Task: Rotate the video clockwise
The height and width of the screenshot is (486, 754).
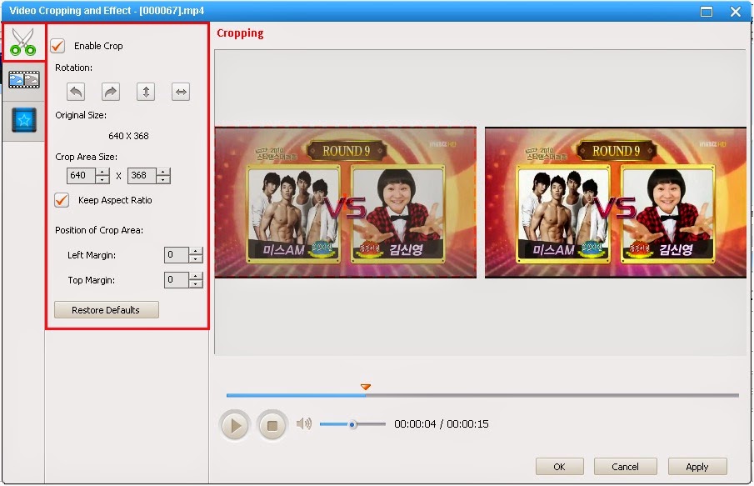Action: pyautogui.click(x=109, y=92)
